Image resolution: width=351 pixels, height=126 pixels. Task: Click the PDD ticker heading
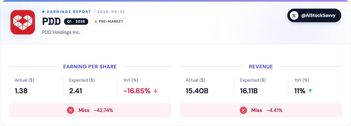click(51, 22)
